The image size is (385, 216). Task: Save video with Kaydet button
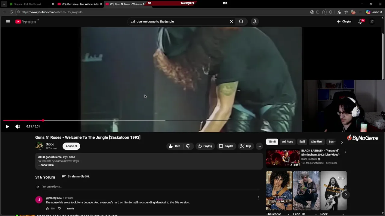pyautogui.click(x=226, y=146)
